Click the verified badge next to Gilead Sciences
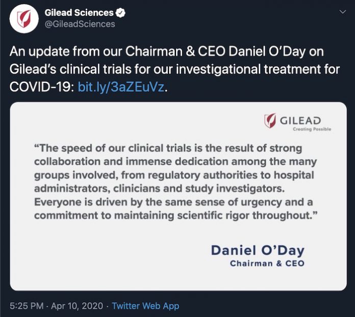This screenshot has width=355, height=317. (x=120, y=13)
